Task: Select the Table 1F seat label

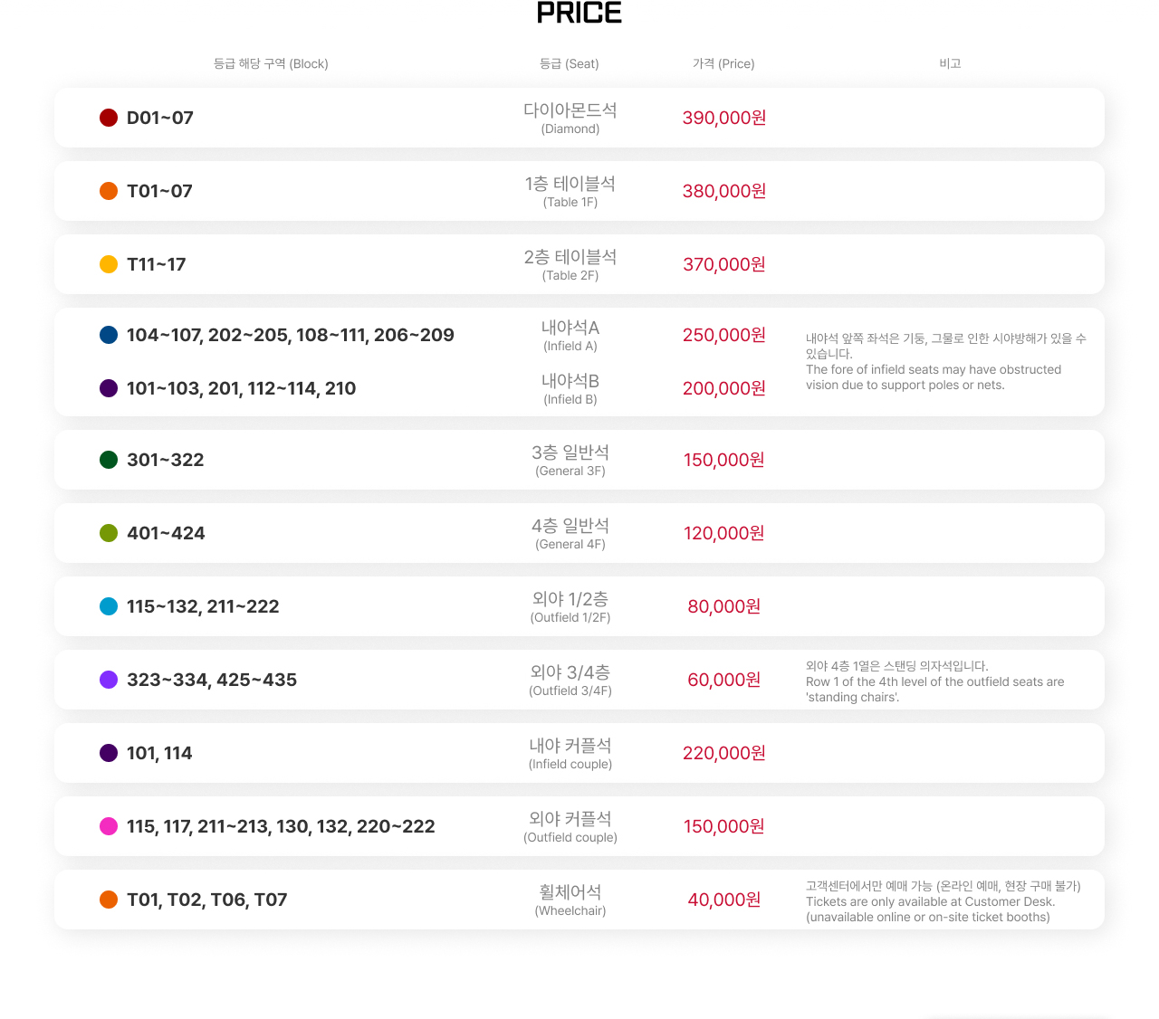Action: pyautogui.click(x=570, y=191)
